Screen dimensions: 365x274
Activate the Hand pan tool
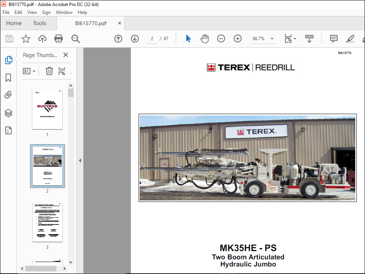point(205,39)
